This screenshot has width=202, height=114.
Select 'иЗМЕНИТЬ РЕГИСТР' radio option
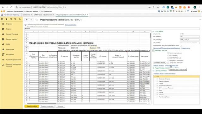point(168,63)
